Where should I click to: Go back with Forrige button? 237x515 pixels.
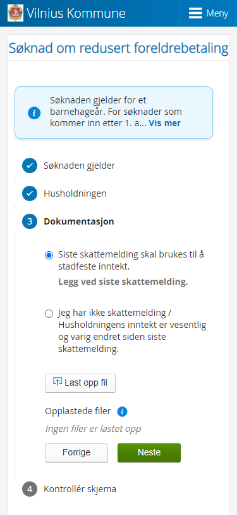tap(76, 453)
